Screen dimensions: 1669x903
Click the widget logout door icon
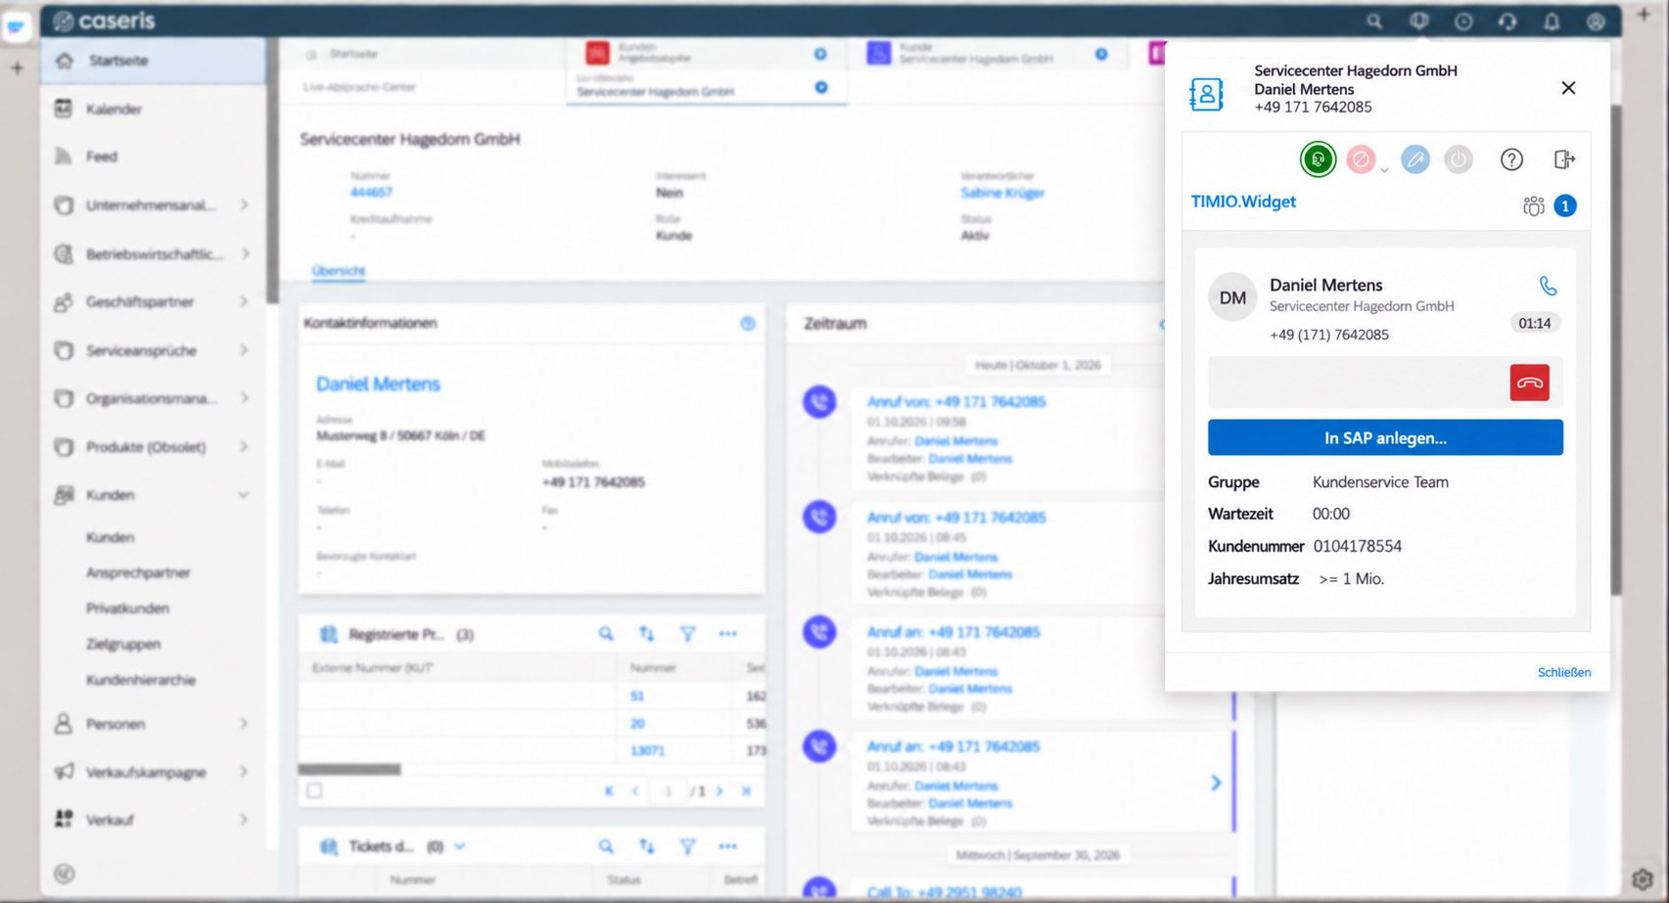1564,159
